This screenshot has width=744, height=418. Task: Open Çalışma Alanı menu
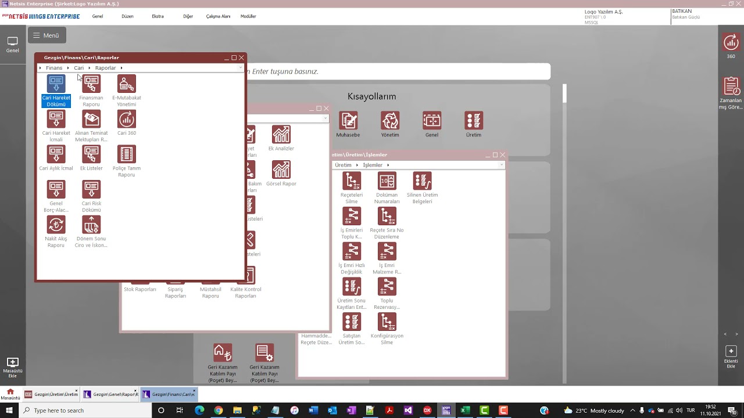[x=218, y=16]
